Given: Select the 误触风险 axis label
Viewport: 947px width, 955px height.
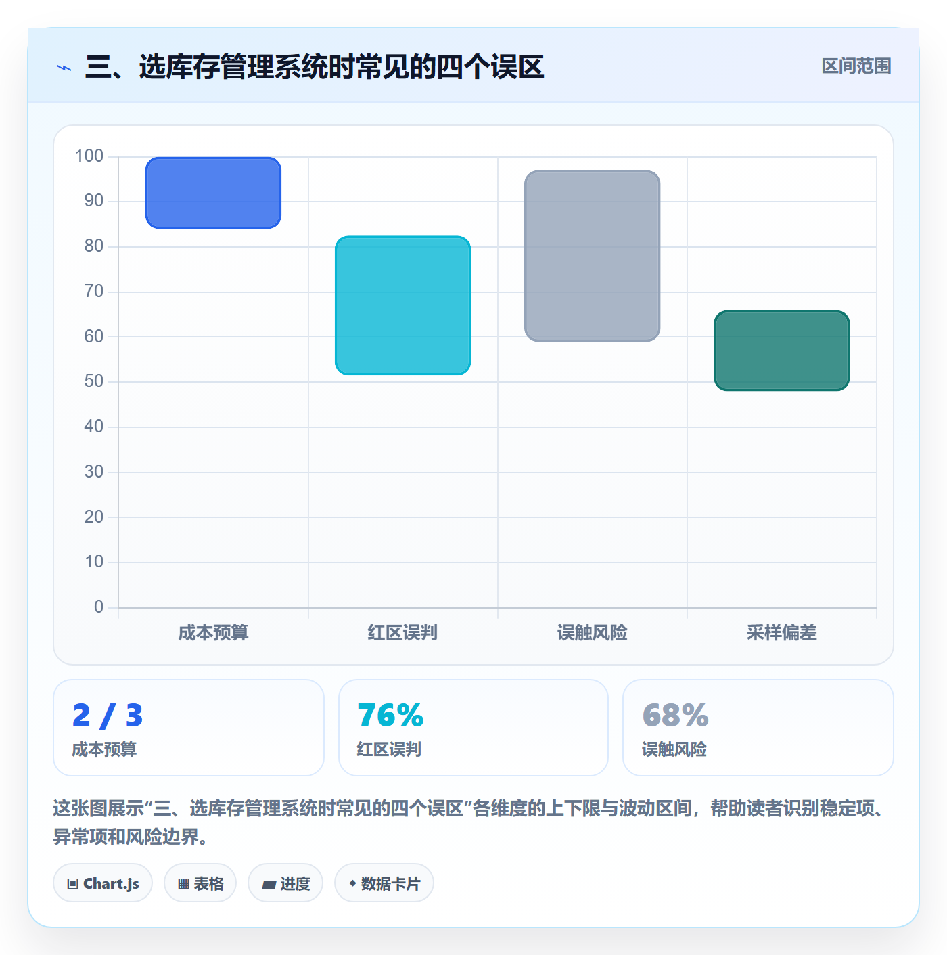Looking at the screenshot, I should (592, 633).
